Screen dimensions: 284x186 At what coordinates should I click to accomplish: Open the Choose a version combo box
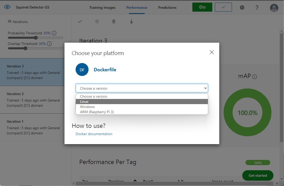pyautogui.click(x=142, y=88)
